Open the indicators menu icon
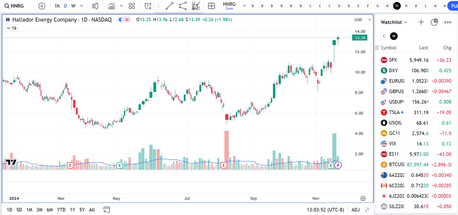Viewport: 458px width, 215px height. (112, 6)
